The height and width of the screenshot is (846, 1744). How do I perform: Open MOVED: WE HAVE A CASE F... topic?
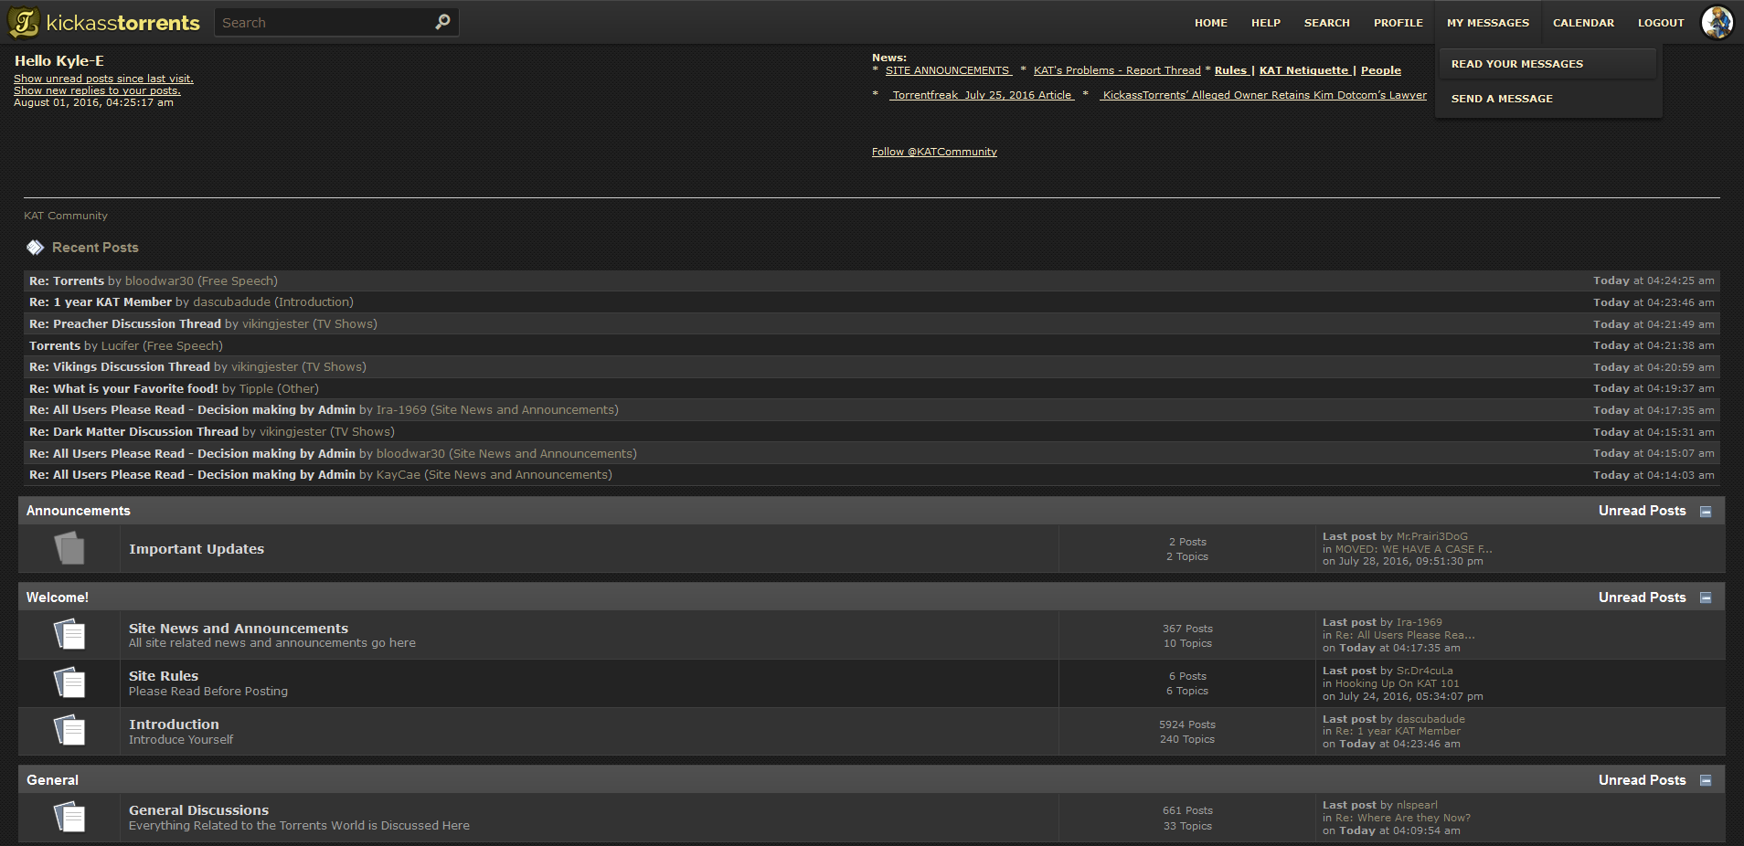pos(1413,549)
